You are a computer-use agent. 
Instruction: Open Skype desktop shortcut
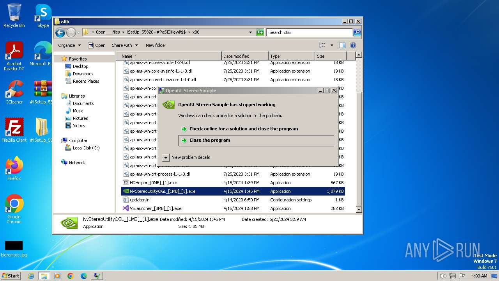tap(43, 16)
